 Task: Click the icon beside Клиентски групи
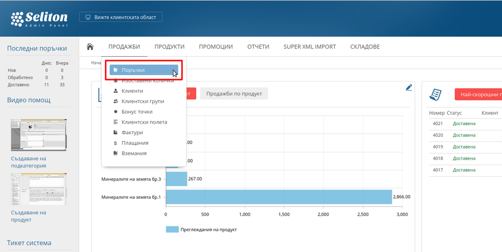click(115, 102)
